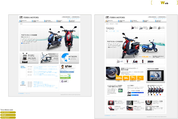Click the blue globe icon in NETWORK banner
Viewport: 178px width, 119px height.
(65, 58)
